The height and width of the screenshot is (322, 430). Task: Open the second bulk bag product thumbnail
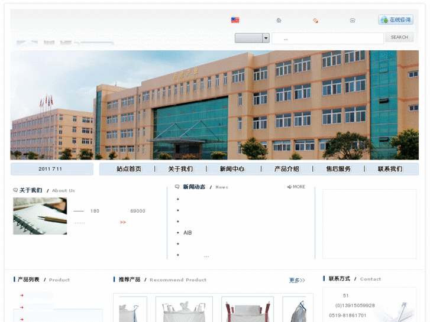(184, 309)
